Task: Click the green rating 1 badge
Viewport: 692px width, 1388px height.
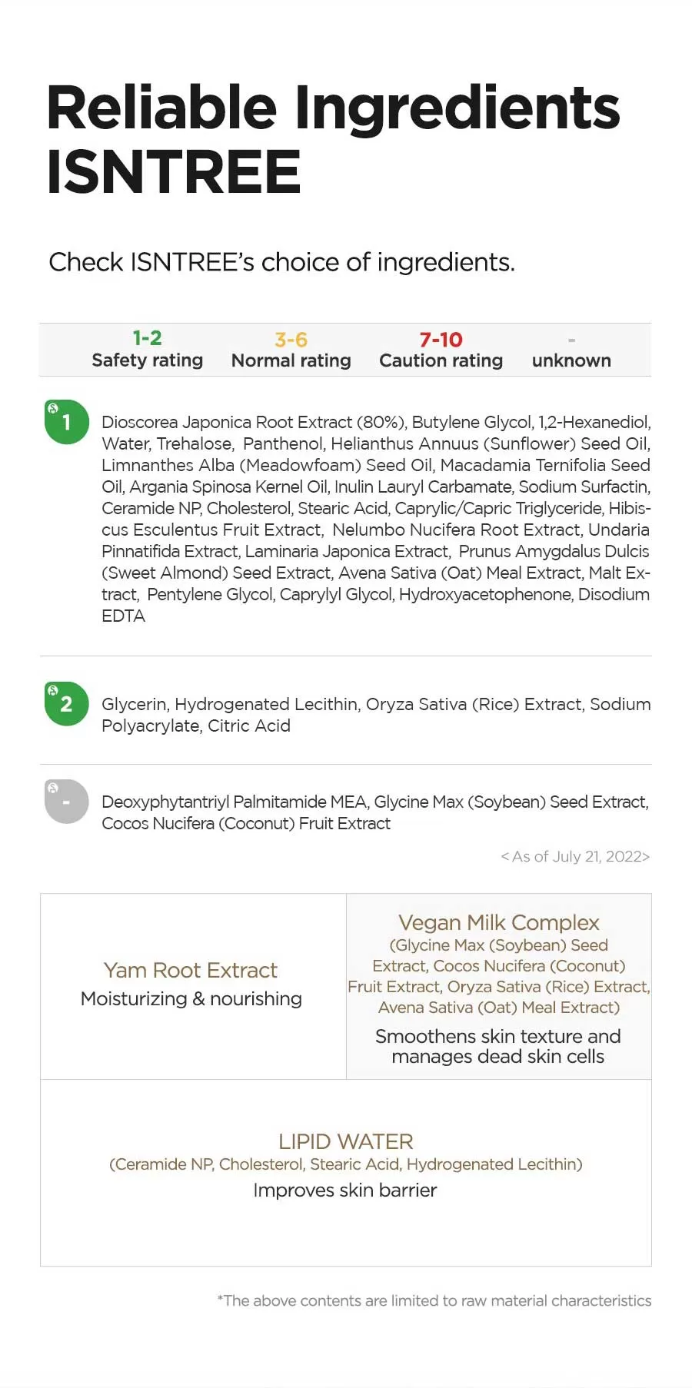Action: pyautogui.click(x=67, y=422)
